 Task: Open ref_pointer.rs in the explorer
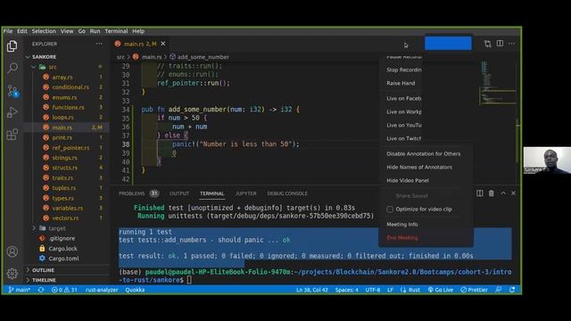click(70, 148)
